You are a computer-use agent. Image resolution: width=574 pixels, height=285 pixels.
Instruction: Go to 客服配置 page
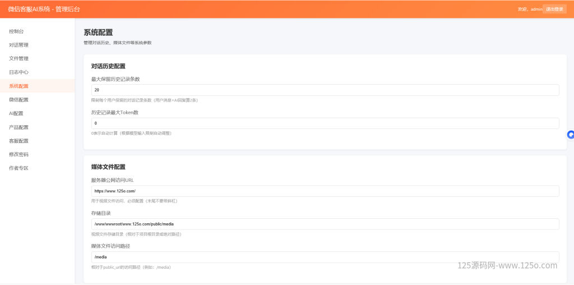(18, 141)
